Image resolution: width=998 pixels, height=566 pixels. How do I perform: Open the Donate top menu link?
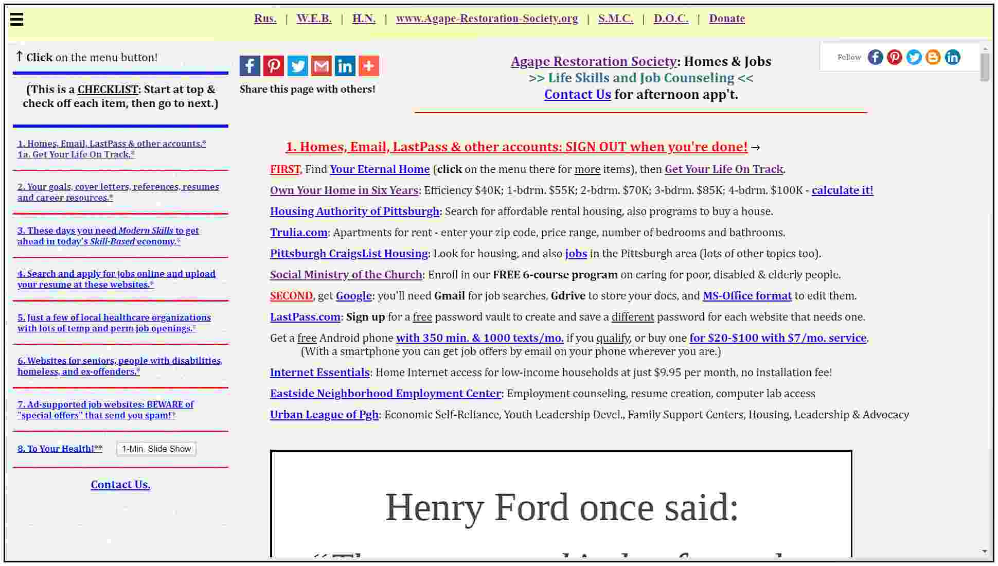click(726, 19)
